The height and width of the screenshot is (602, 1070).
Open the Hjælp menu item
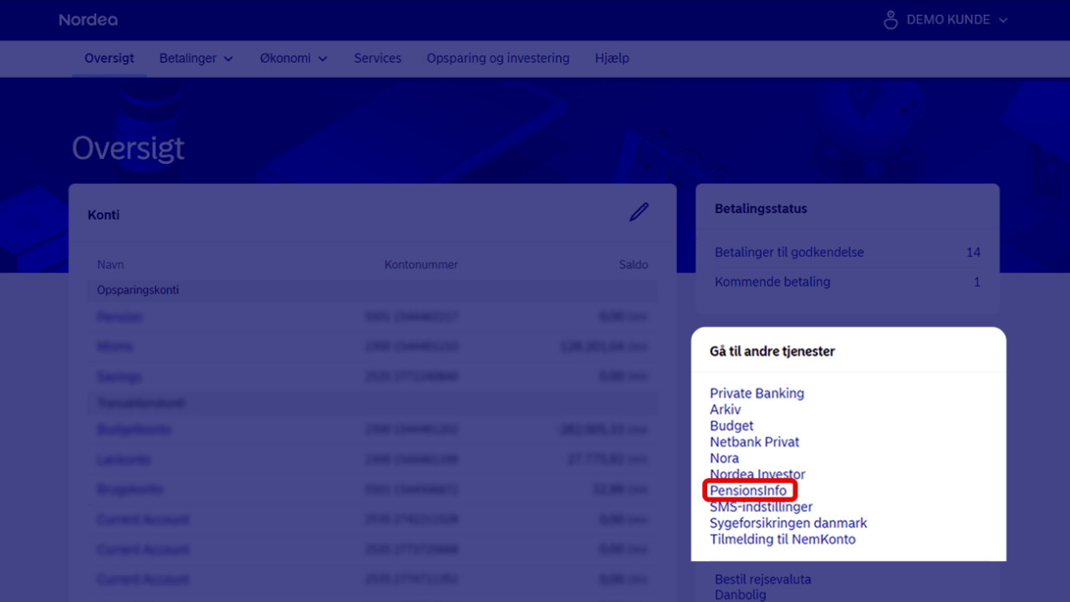[x=612, y=59]
